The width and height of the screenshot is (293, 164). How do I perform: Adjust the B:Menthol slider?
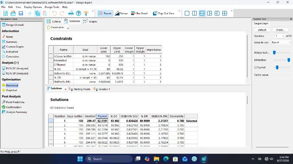pos(289,60)
